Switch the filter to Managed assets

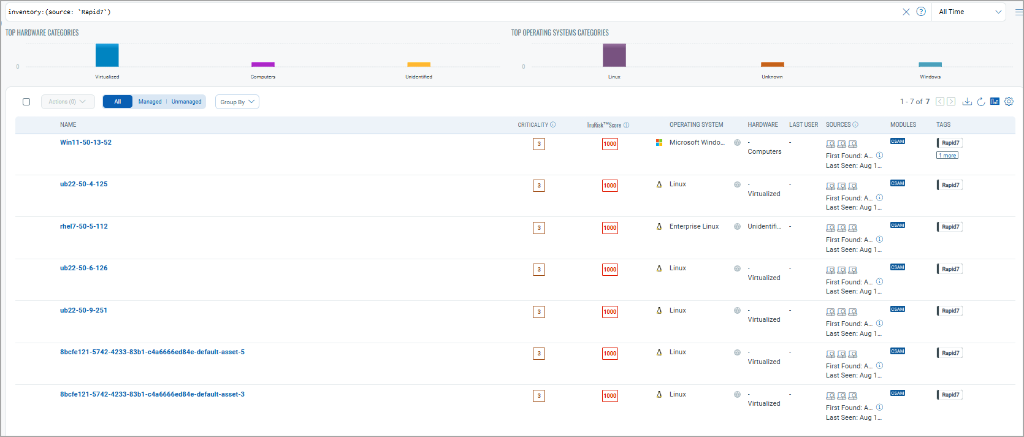point(150,102)
